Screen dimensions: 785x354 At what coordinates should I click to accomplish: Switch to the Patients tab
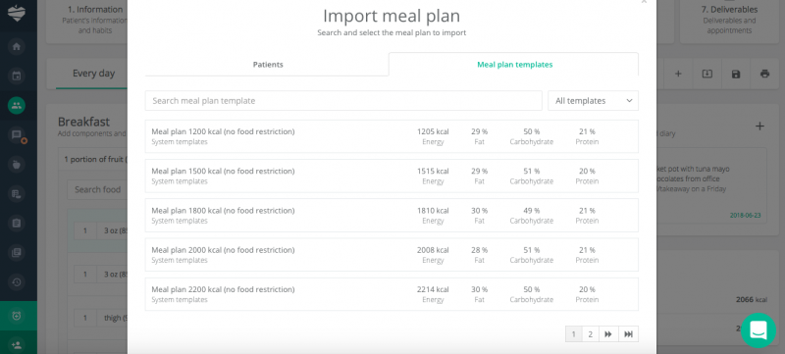(268, 65)
